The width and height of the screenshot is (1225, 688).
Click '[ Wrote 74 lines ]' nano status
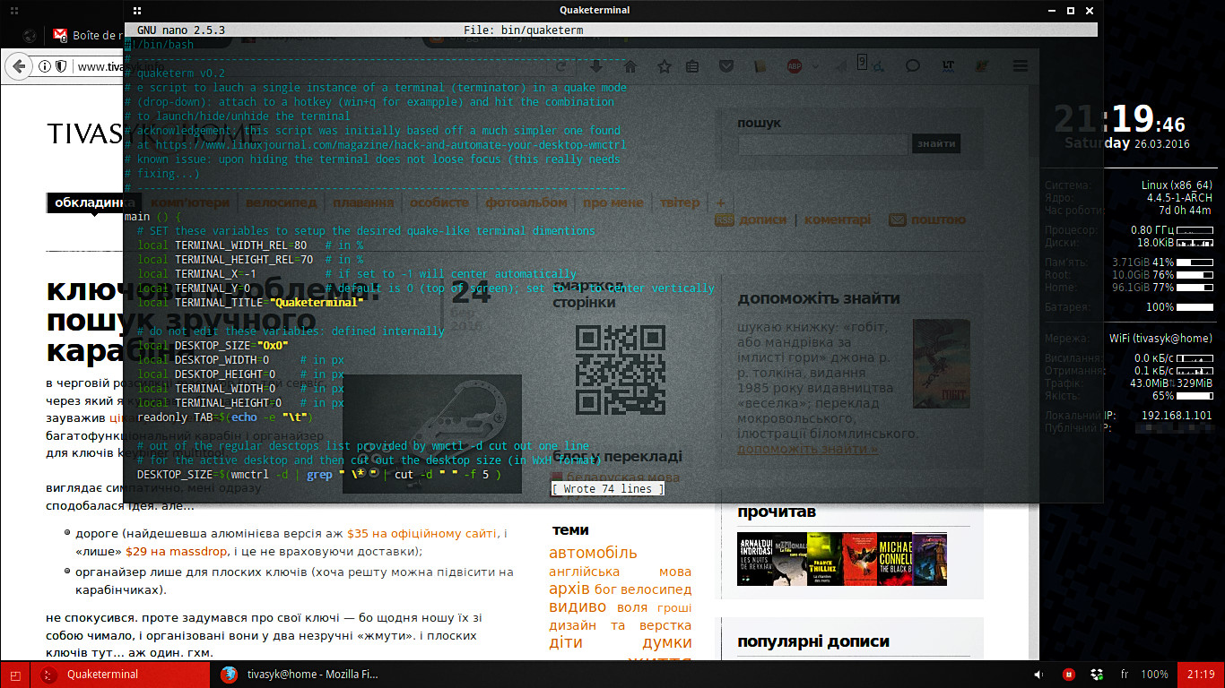[x=608, y=489]
